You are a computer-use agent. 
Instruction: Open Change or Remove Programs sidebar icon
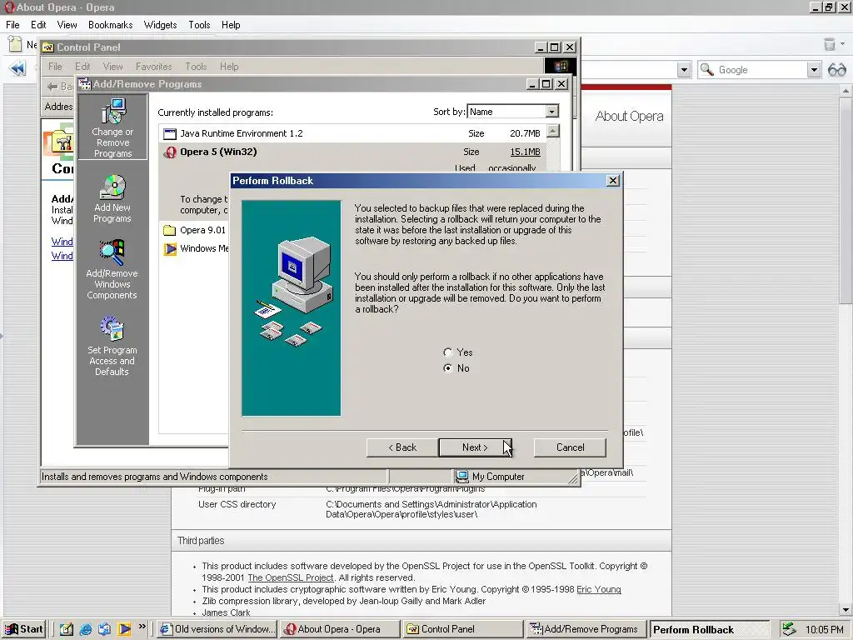(112, 127)
